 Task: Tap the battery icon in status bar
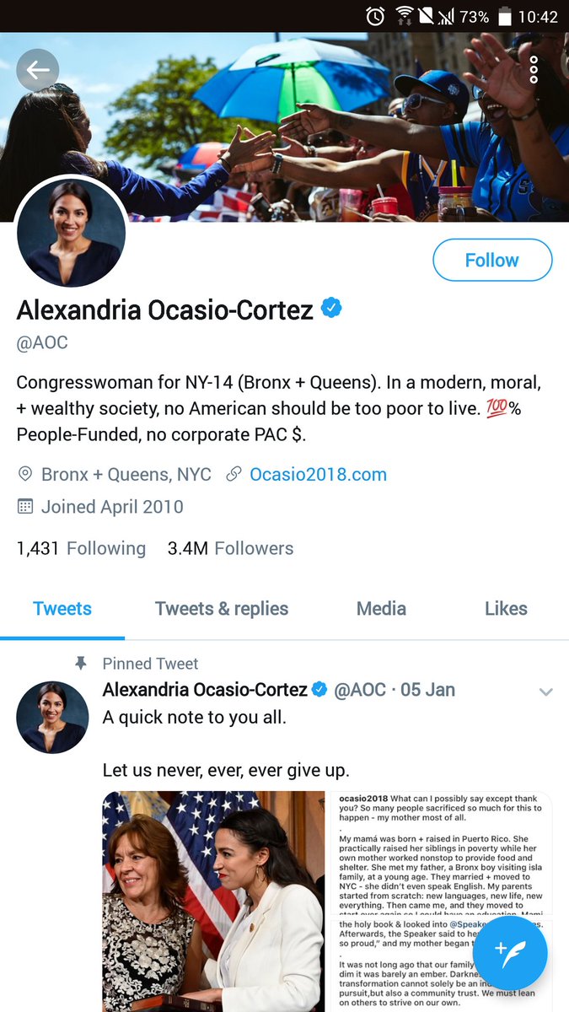click(505, 16)
